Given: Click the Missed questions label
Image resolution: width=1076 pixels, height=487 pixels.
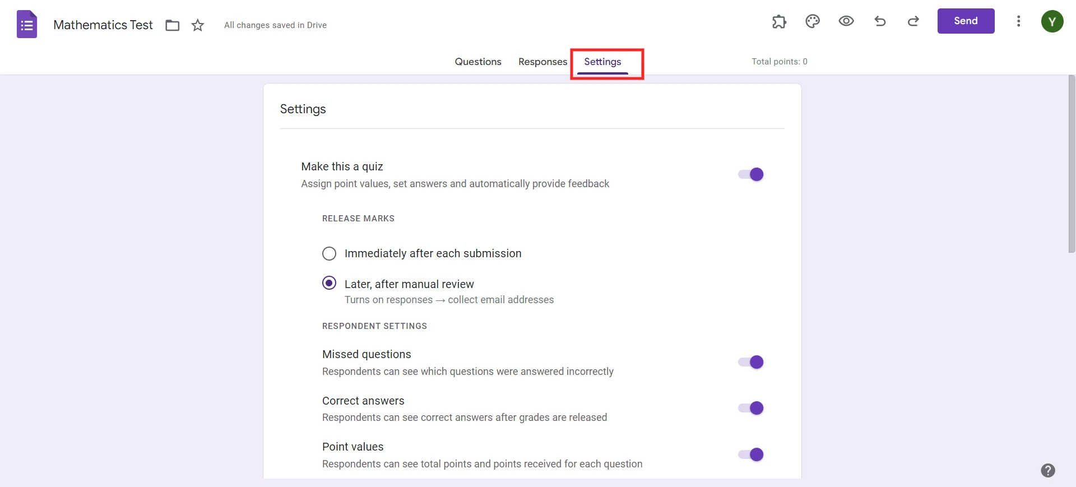Looking at the screenshot, I should pyautogui.click(x=367, y=354).
